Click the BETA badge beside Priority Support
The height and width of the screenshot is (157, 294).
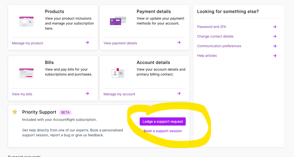(65, 112)
